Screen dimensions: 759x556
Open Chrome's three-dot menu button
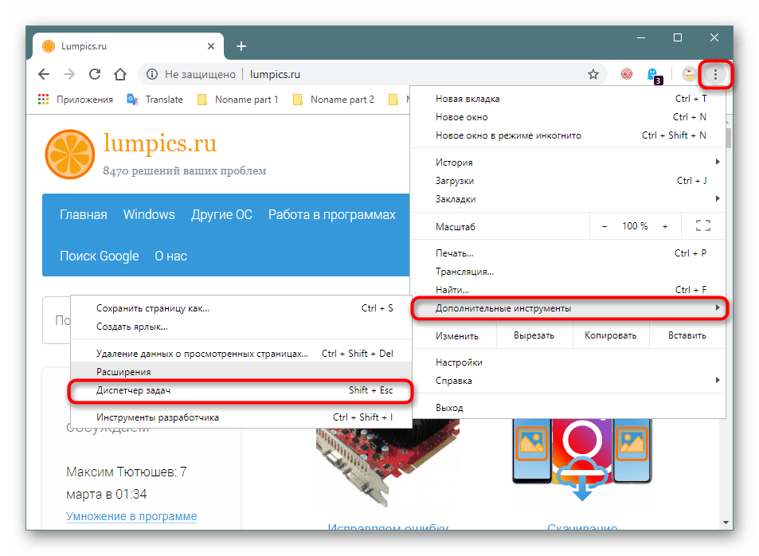point(715,74)
